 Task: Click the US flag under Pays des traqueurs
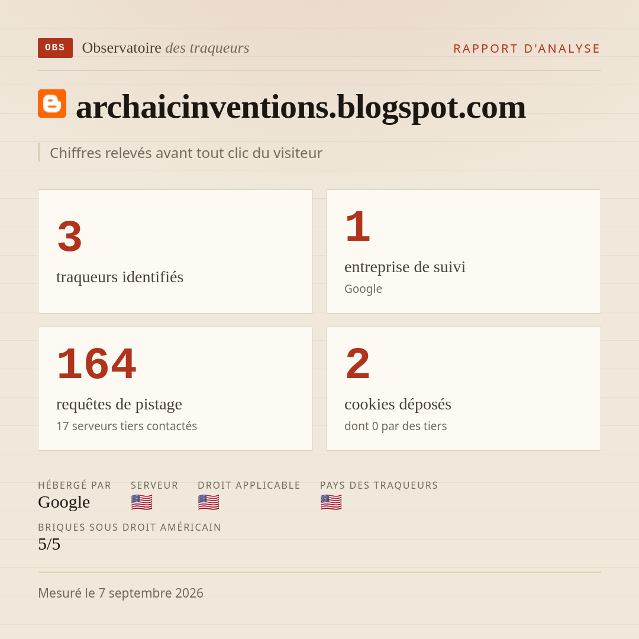tap(331, 502)
